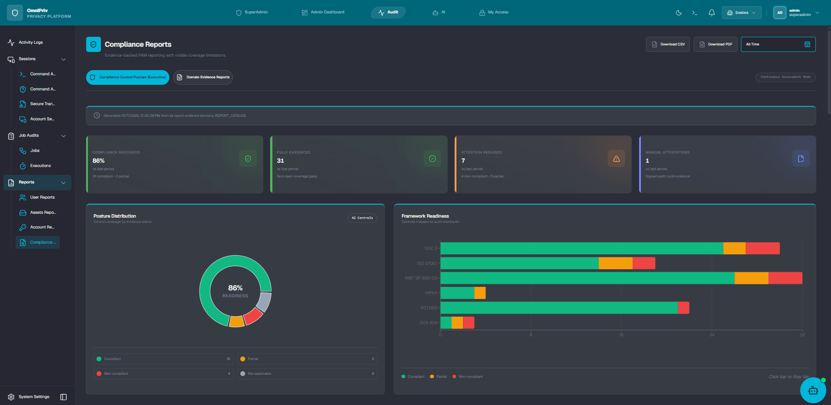
Task: Switch to the SuperAdmin tab
Action: (x=252, y=12)
